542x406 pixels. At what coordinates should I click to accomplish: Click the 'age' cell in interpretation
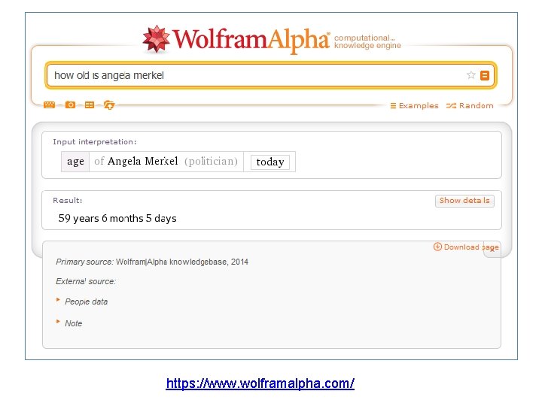(75, 161)
